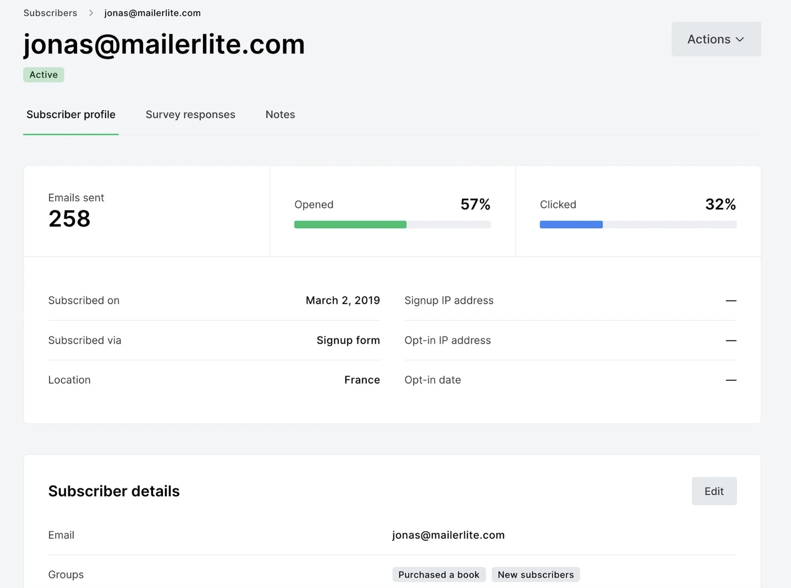This screenshot has height=588, width=791.
Task: Select the New subscribers group tag
Action: tap(535, 575)
